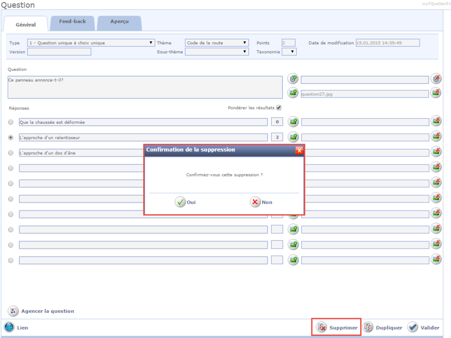Click the Valider checkmark icon
451x338 pixels.
click(413, 327)
